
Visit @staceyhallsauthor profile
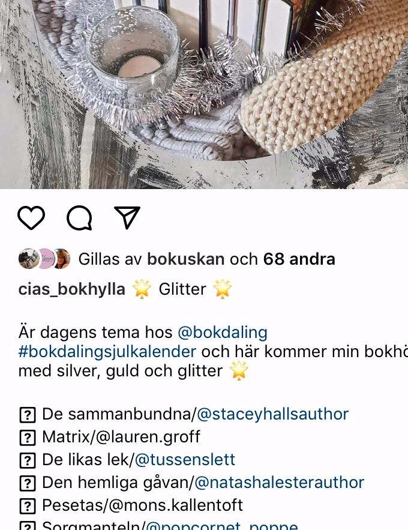[272, 414]
